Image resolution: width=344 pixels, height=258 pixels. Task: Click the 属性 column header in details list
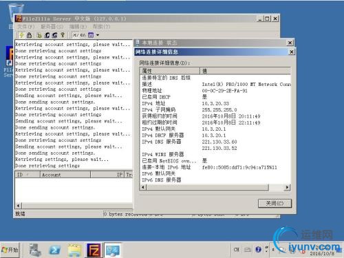pyautogui.click(x=170, y=71)
